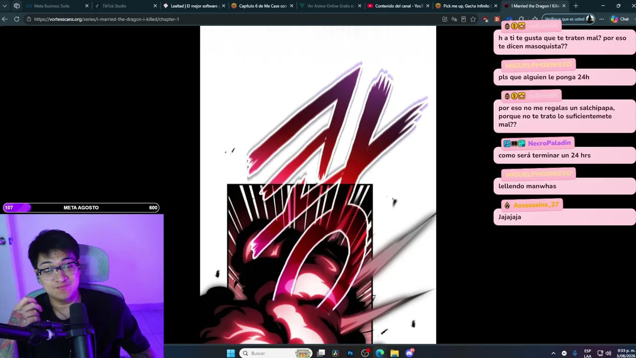Close the Pick me up, Gacha Infinito tab

(495, 6)
